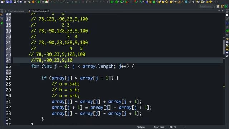Click the New file wizard icon
The height and width of the screenshot is (129, 229).
3,2
